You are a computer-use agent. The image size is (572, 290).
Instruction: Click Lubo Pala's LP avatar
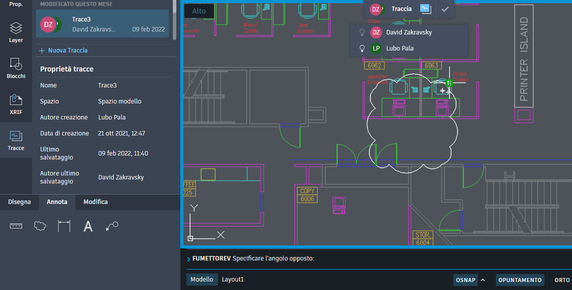click(376, 48)
